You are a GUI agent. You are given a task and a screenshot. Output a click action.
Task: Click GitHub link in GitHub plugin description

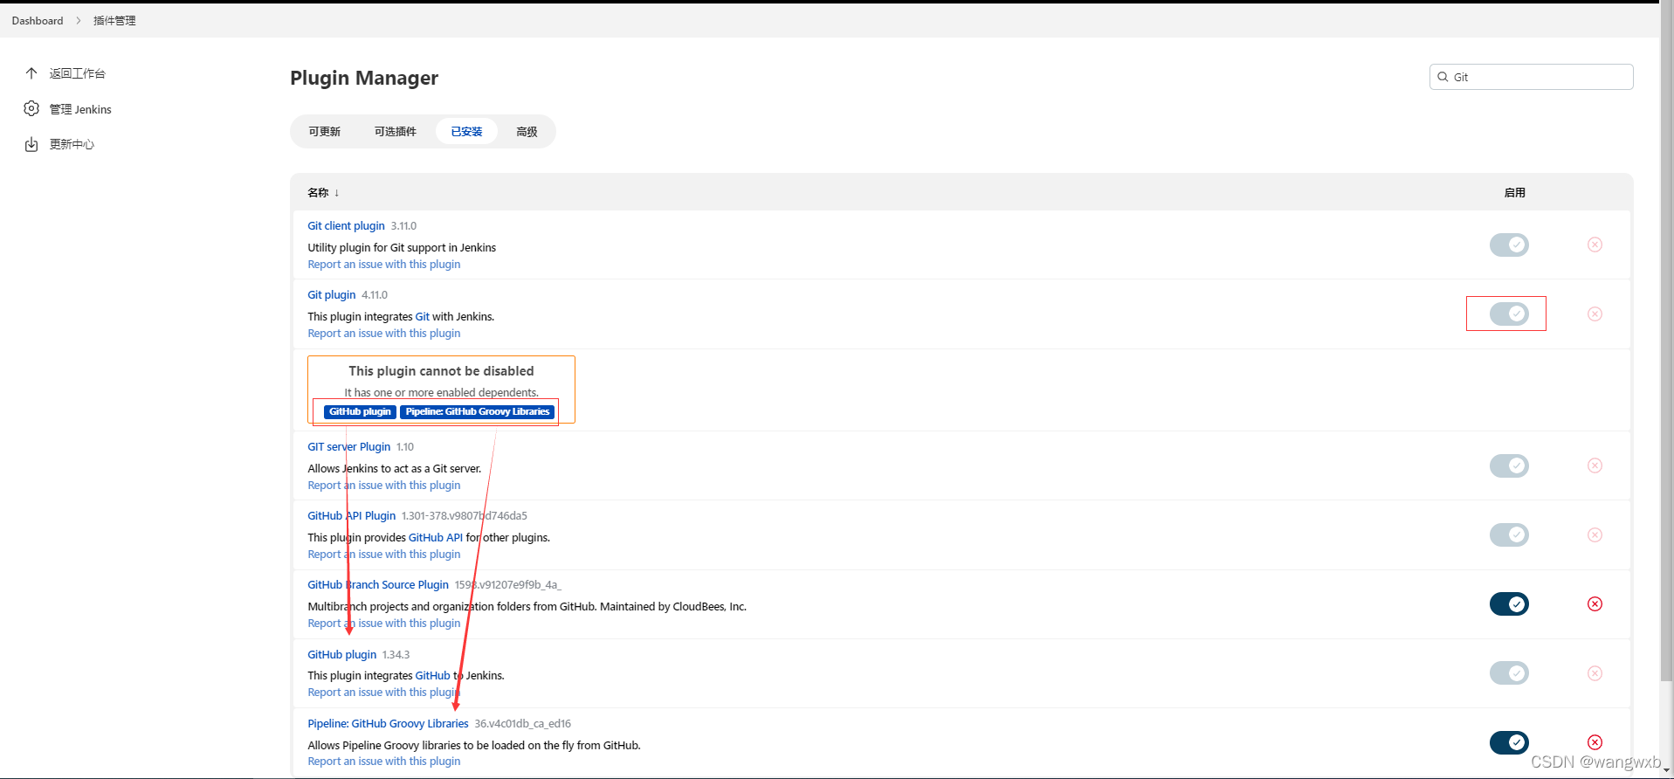click(x=433, y=675)
